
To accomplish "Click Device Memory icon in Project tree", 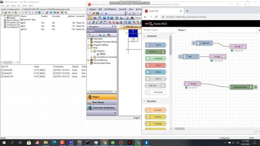I will pos(91,60).
